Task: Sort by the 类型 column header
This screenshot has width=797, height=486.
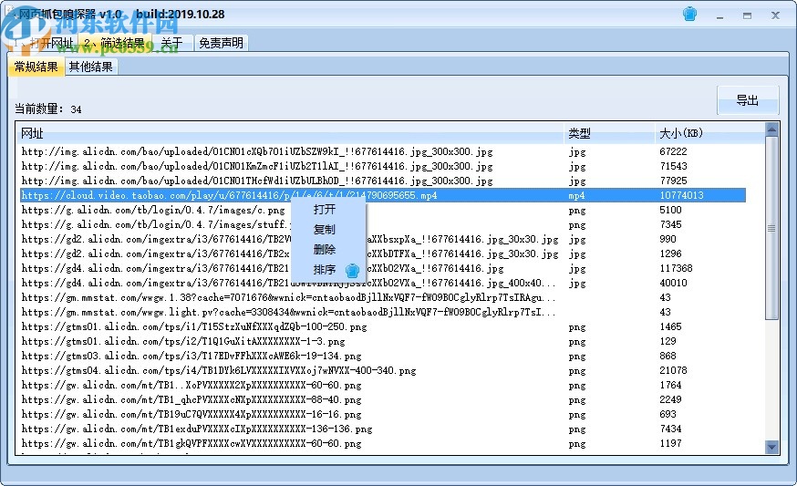Action: click(609, 133)
